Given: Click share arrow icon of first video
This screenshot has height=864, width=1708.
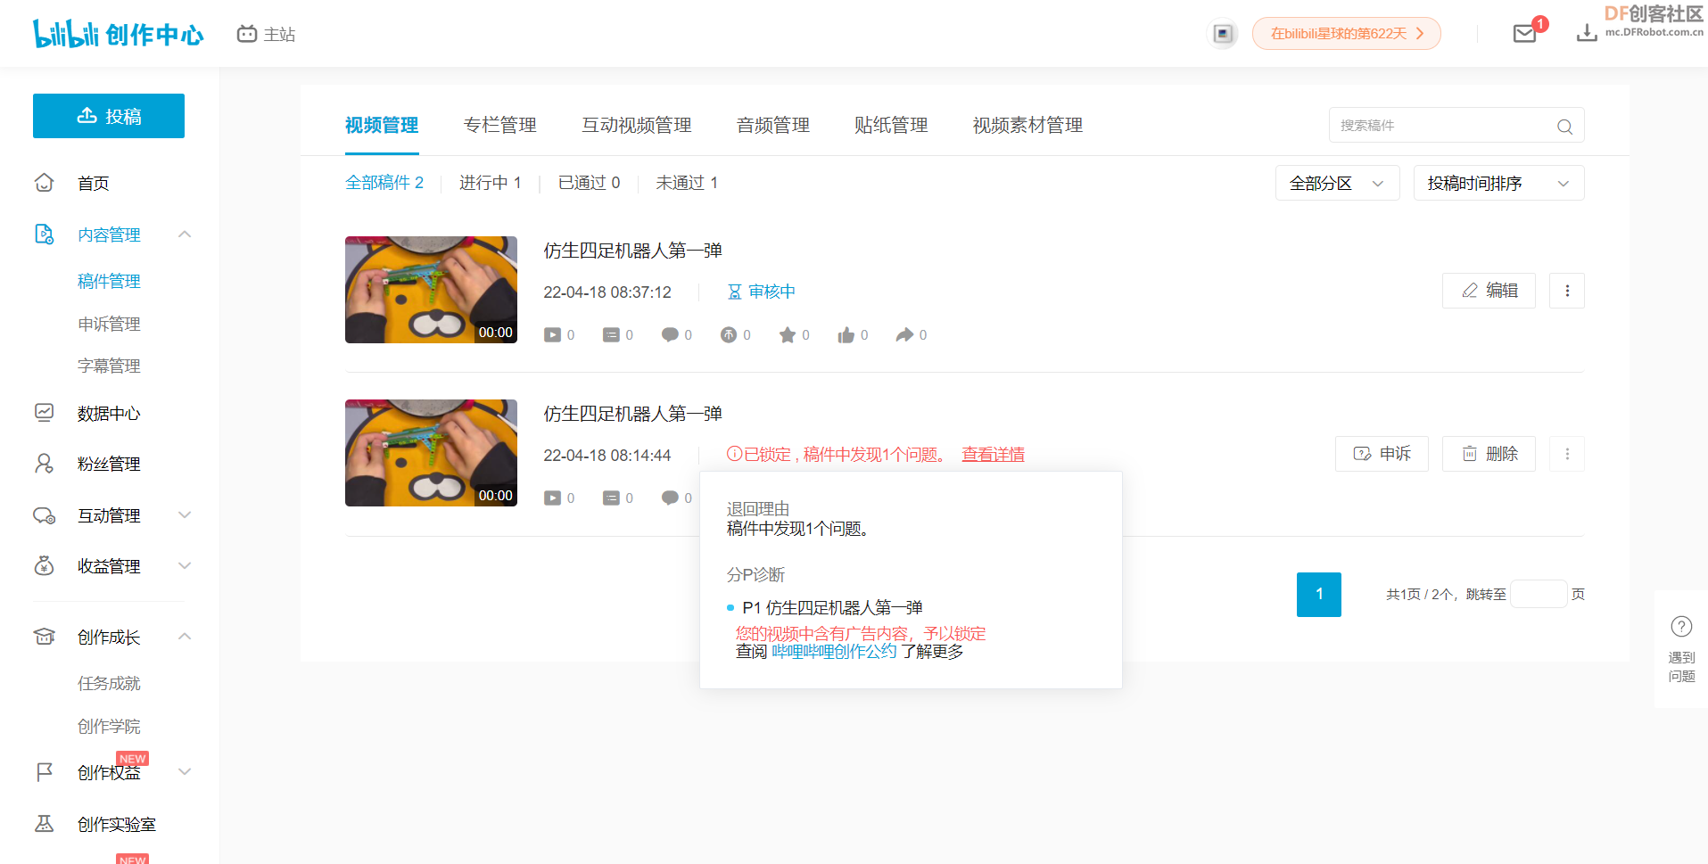Looking at the screenshot, I should click(904, 334).
